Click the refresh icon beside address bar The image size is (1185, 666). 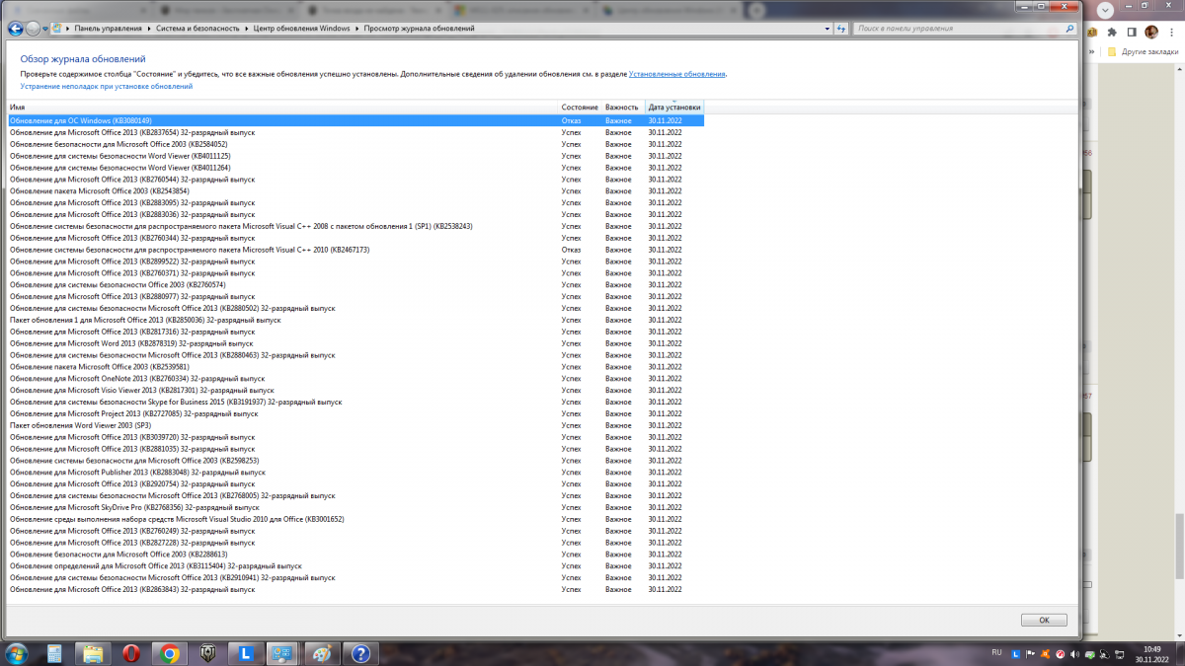[x=839, y=29]
